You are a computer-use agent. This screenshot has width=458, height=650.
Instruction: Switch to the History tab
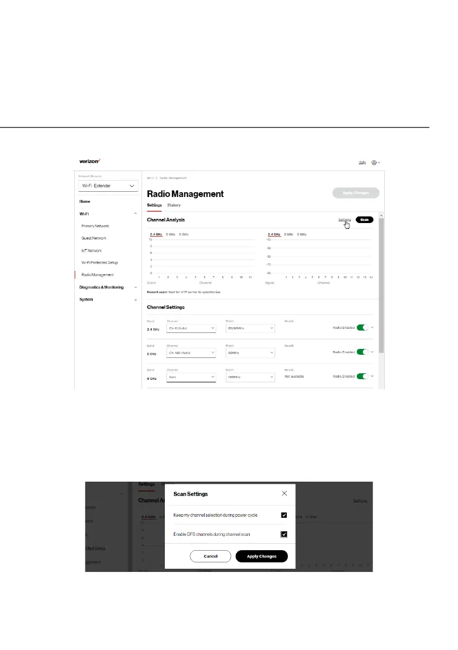point(174,205)
